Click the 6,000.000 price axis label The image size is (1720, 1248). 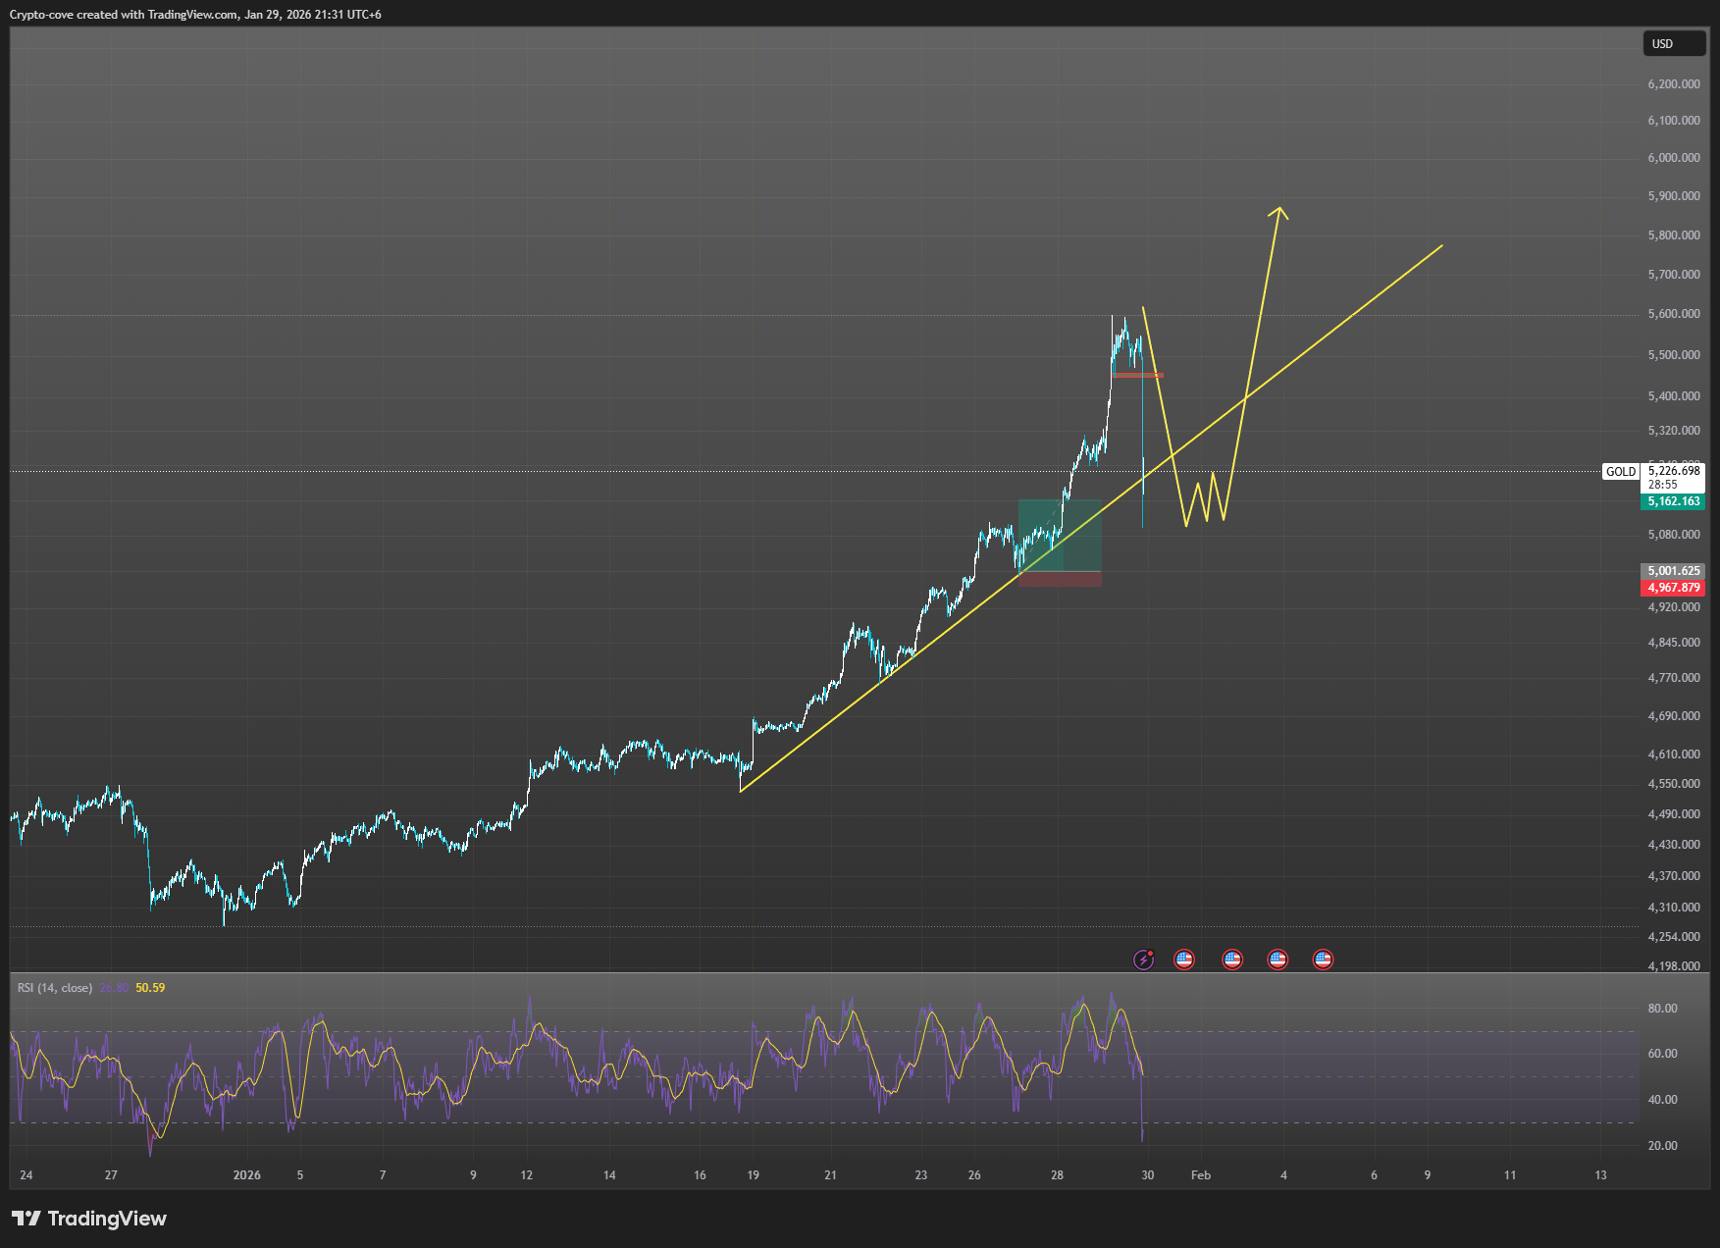pos(1674,158)
